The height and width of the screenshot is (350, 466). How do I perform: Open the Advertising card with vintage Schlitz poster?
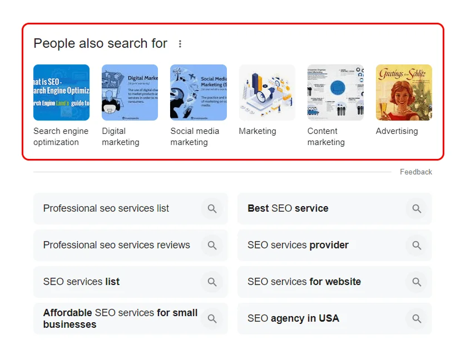click(404, 92)
